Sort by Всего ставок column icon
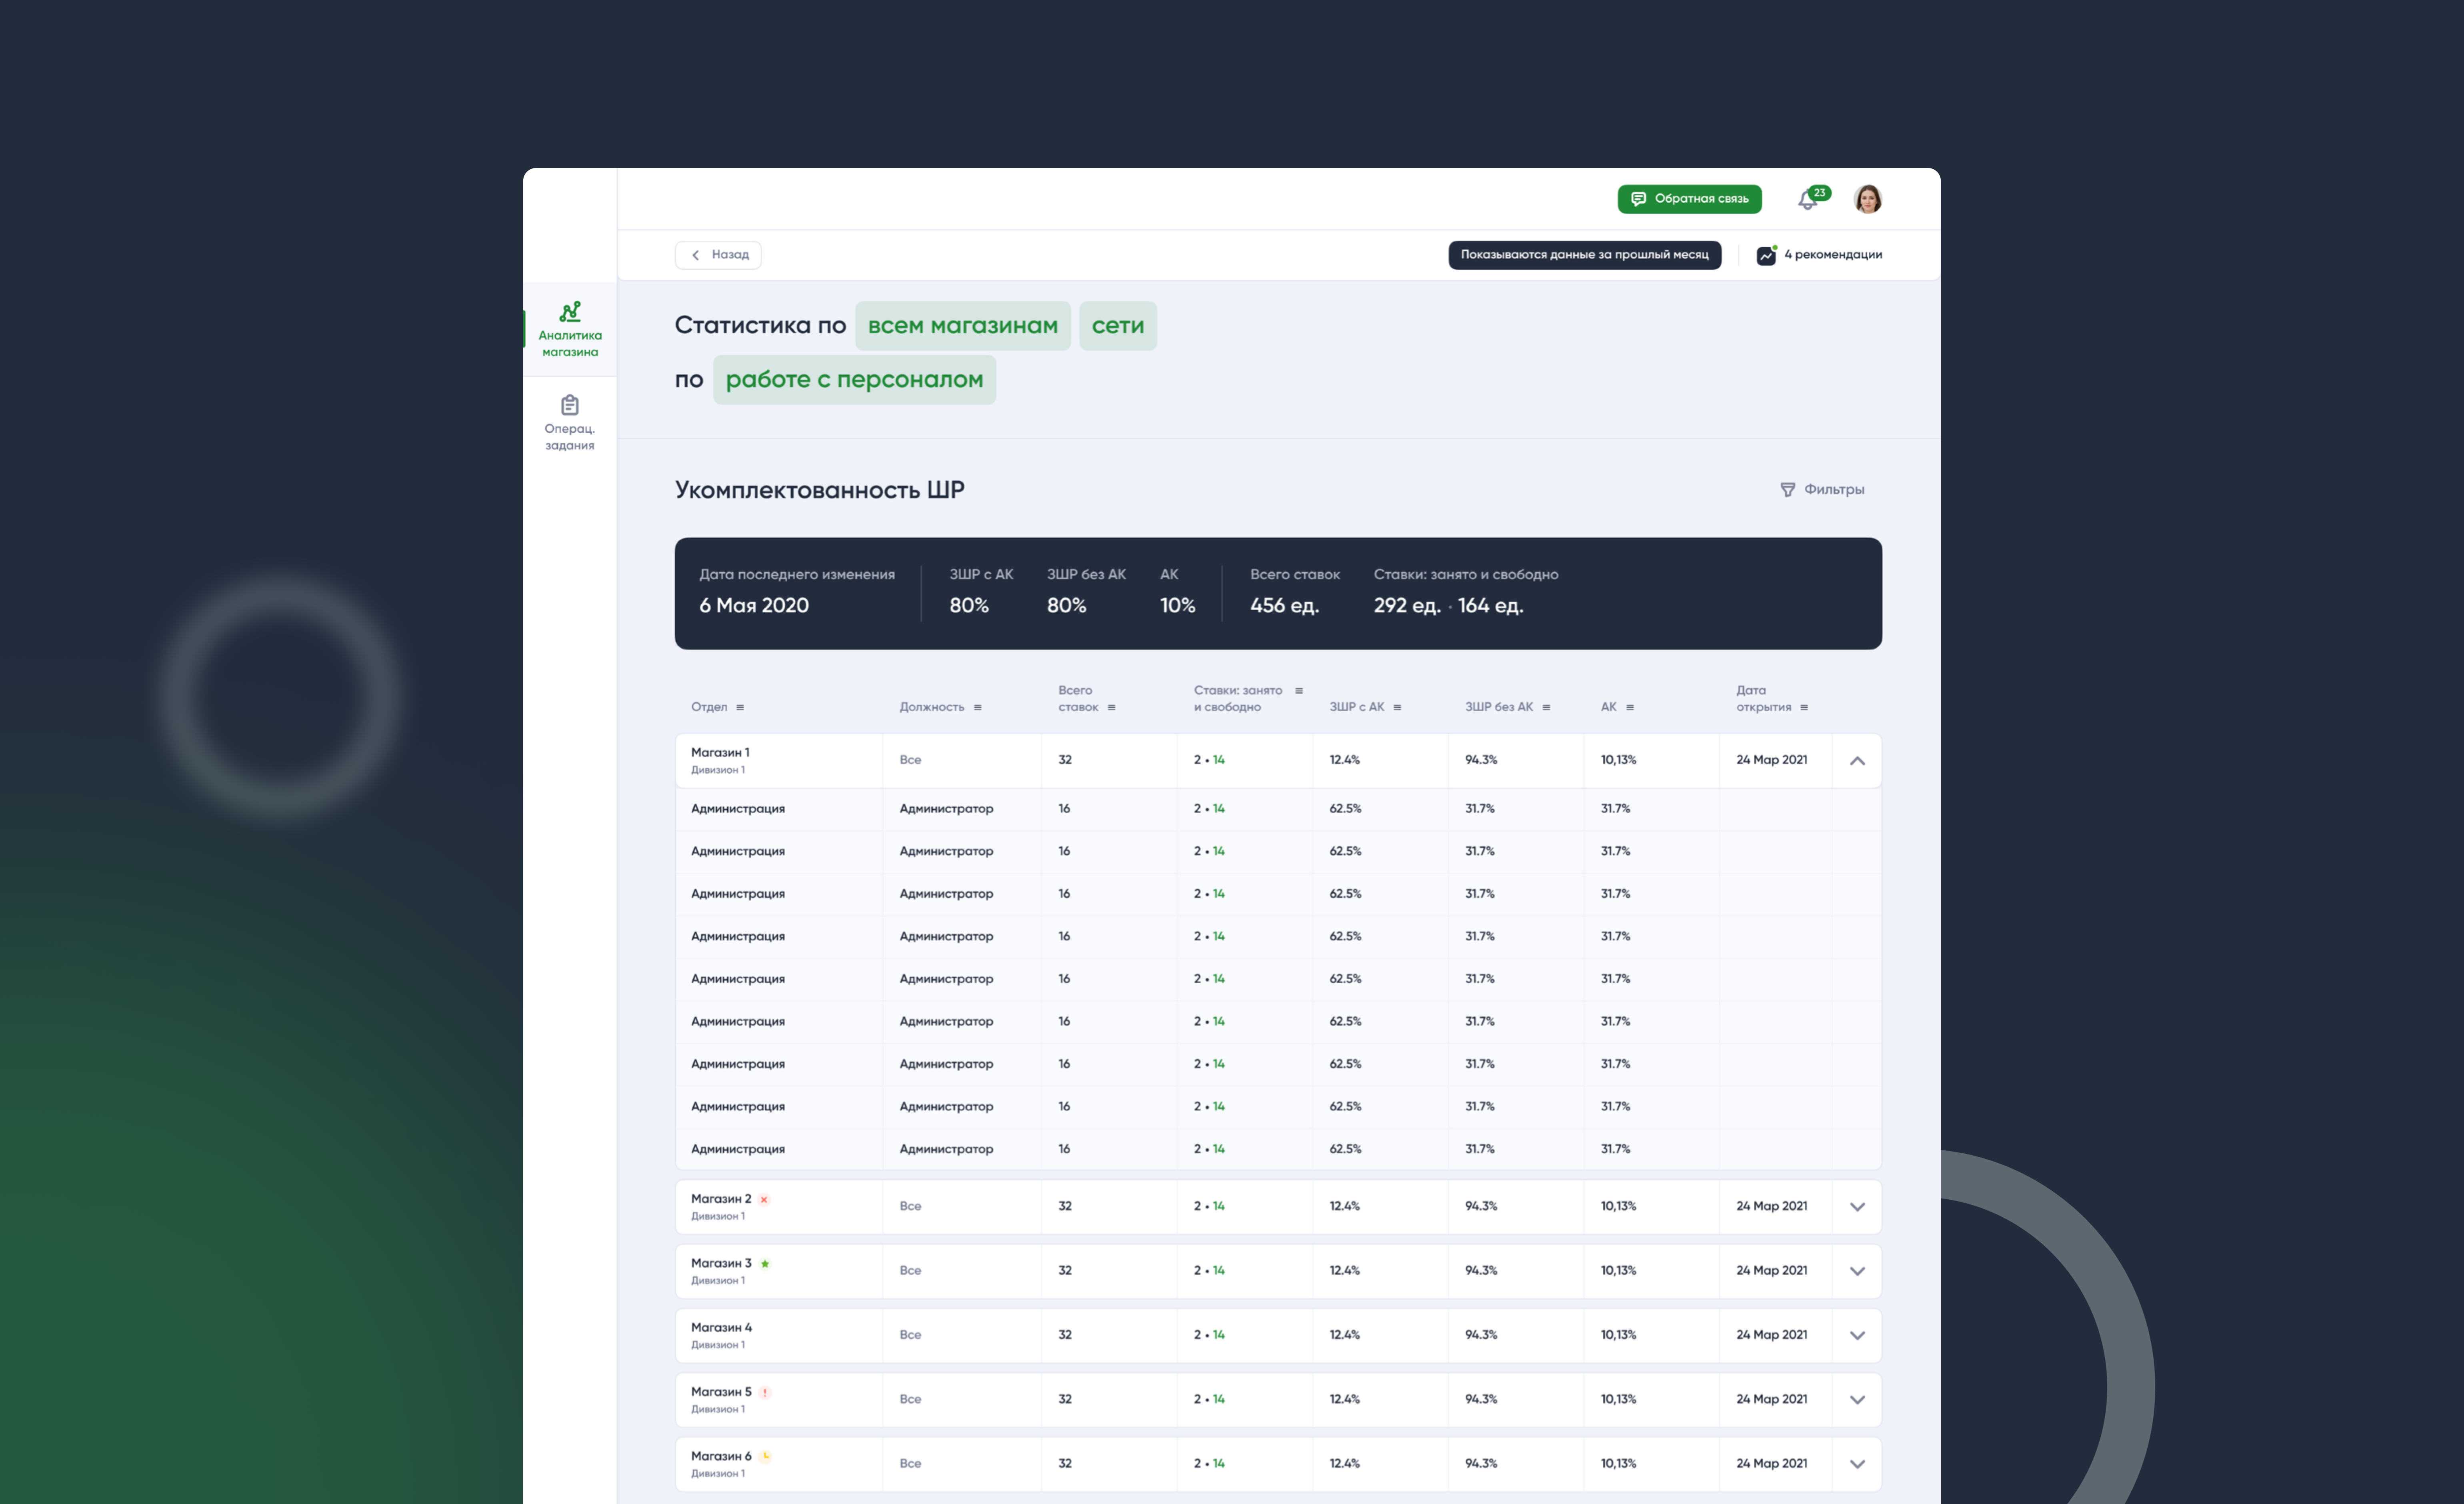Viewport: 2464px width, 1504px height. pyautogui.click(x=1111, y=707)
